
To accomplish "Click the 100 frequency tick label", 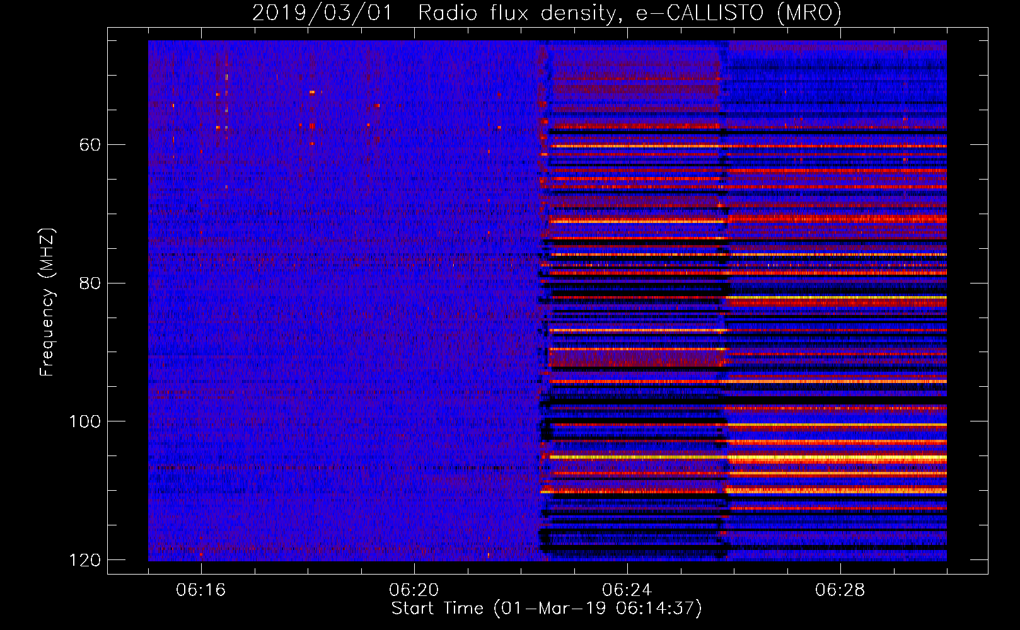I will [x=84, y=421].
